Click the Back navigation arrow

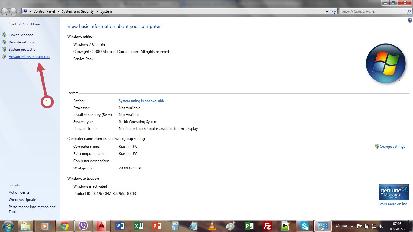click(5, 11)
